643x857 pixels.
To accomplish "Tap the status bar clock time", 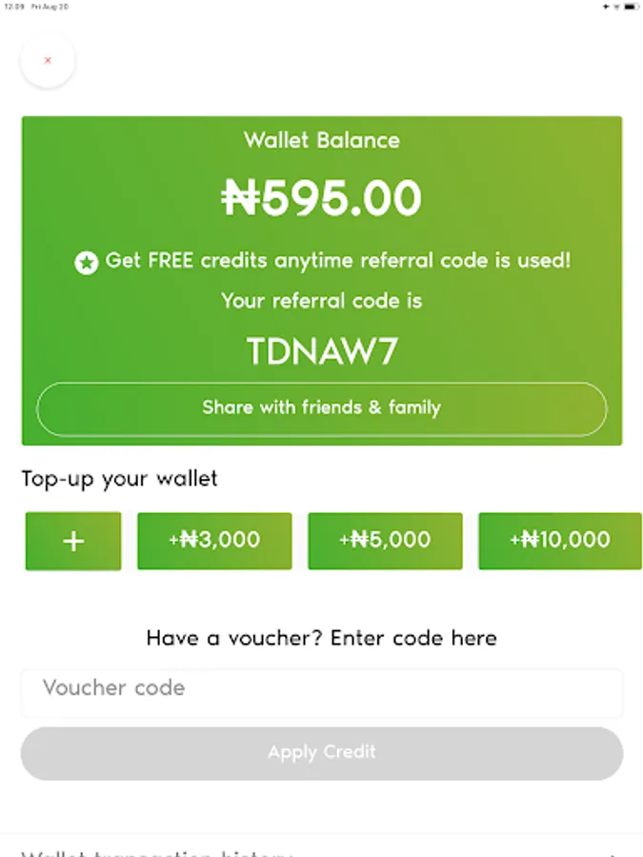I will pos(13,7).
